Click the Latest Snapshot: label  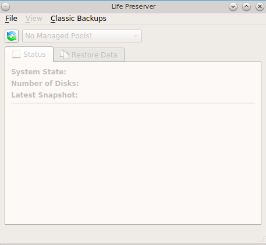pyautogui.click(x=44, y=95)
